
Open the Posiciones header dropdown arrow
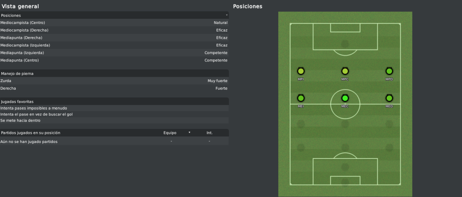227,15
